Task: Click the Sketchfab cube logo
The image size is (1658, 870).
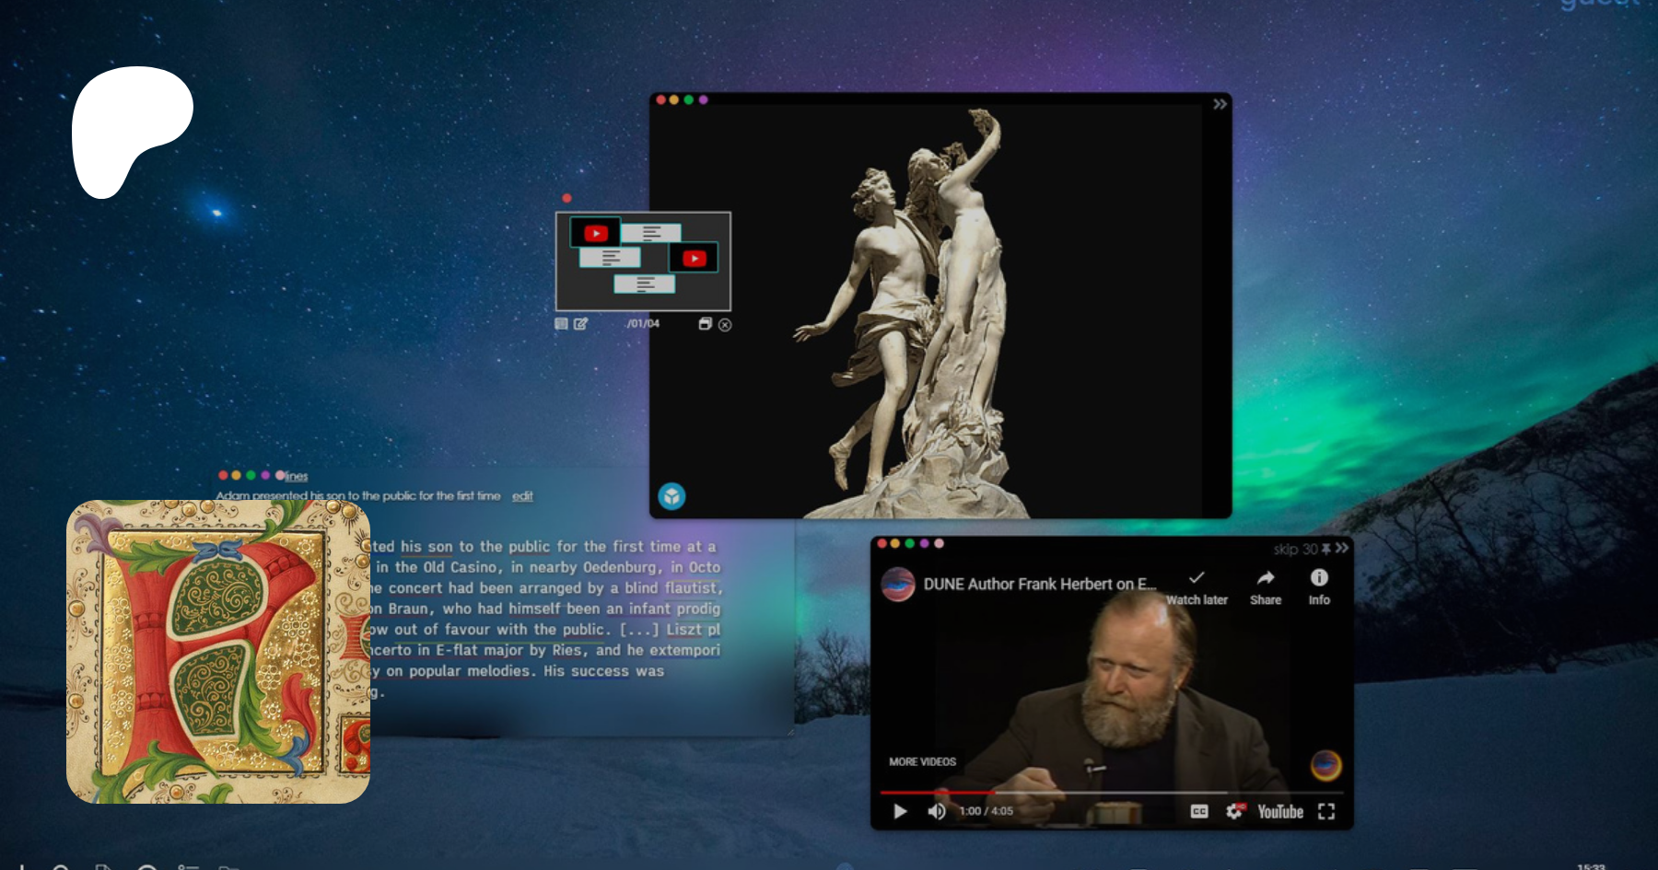Action: (x=671, y=496)
